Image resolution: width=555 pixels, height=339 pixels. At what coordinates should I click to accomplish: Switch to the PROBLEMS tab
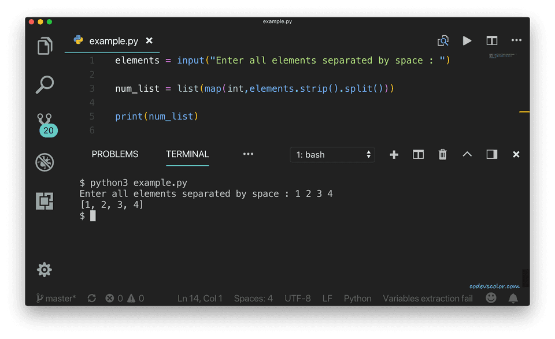click(x=115, y=154)
